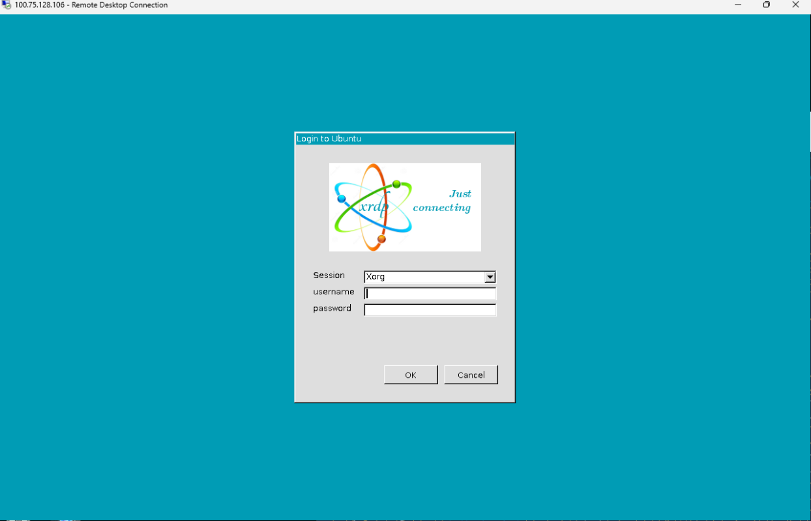Focus the password input field
Viewport: 811px width, 521px height.
(x=430, y=310)
